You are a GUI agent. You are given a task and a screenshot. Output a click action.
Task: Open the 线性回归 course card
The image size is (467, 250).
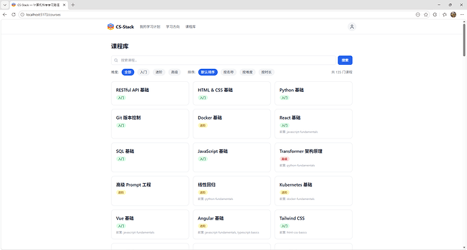point(231,191)
